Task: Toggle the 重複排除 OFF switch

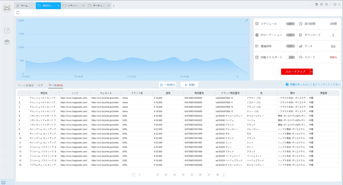Action: click(290, 46)
